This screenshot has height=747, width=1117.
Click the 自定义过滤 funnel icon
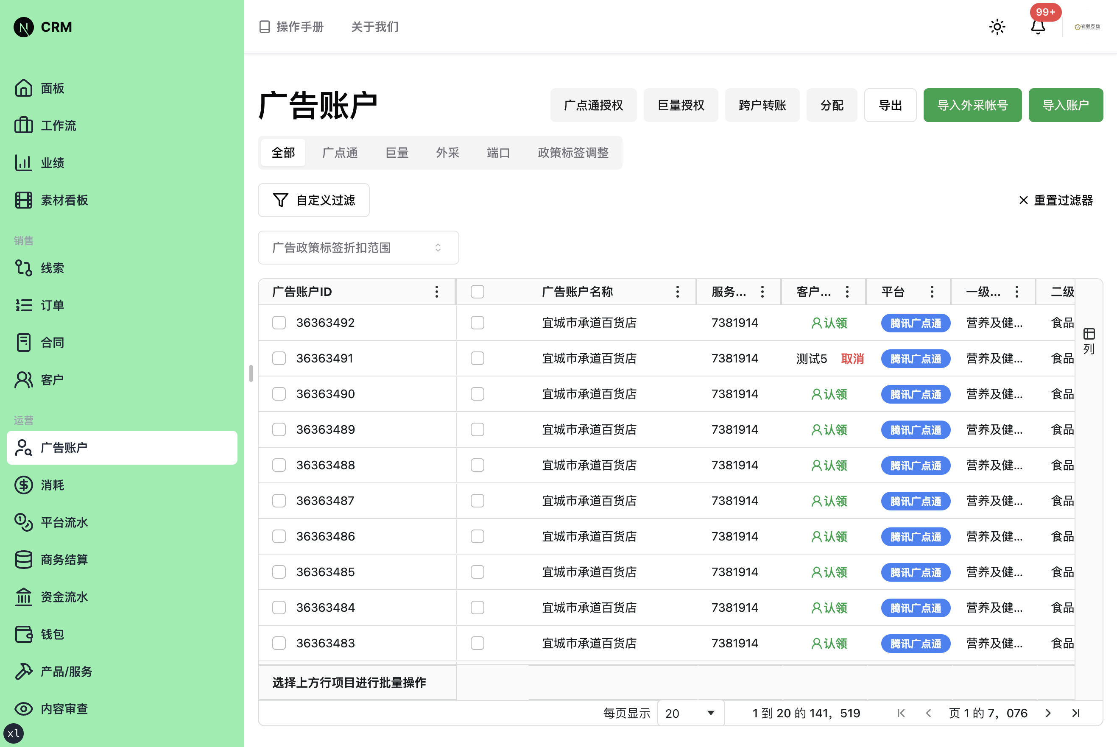281,200
